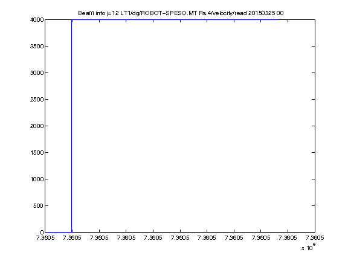Click the blue plateau line at 4000
This screenshot has height=261, width=348.
pos(175,20)
